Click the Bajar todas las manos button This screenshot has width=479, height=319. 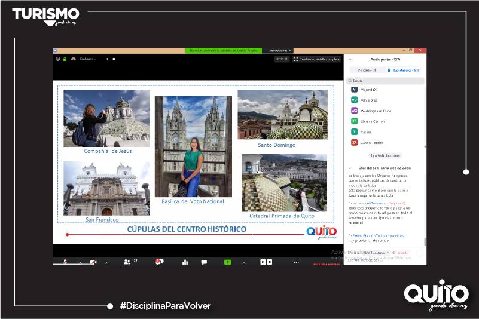(x=385, y=155)
